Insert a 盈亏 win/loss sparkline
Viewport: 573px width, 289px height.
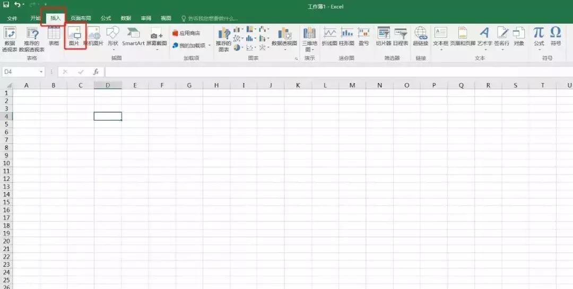click(x=363, y=37)
